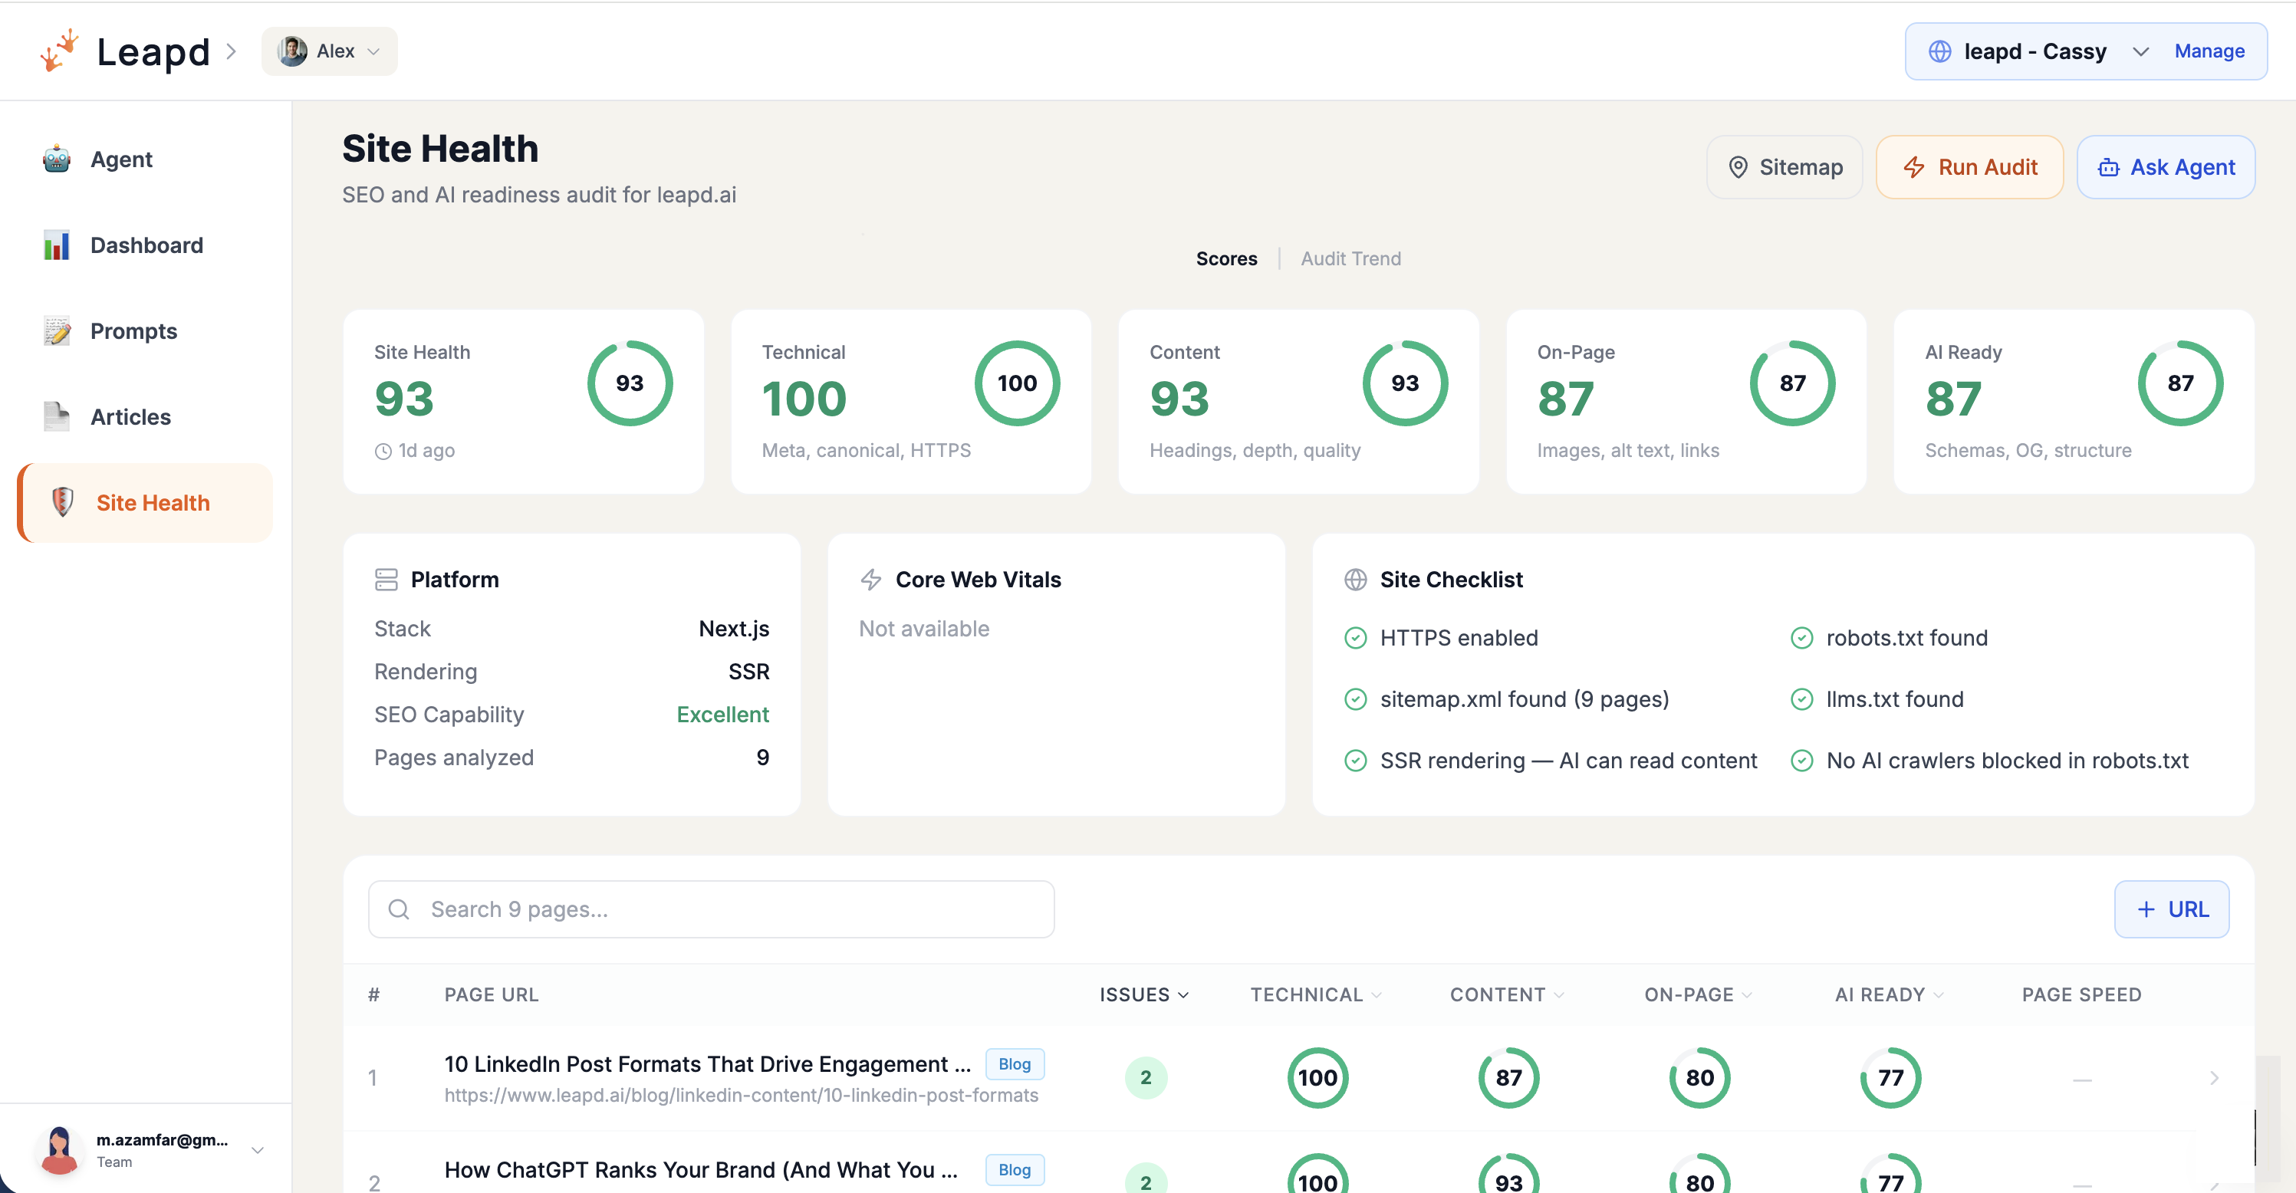Viewport: 2296px width, 1193px height.
Task: Select the Scores tab
Action: pyautogui.click(x=1226, y=258)
